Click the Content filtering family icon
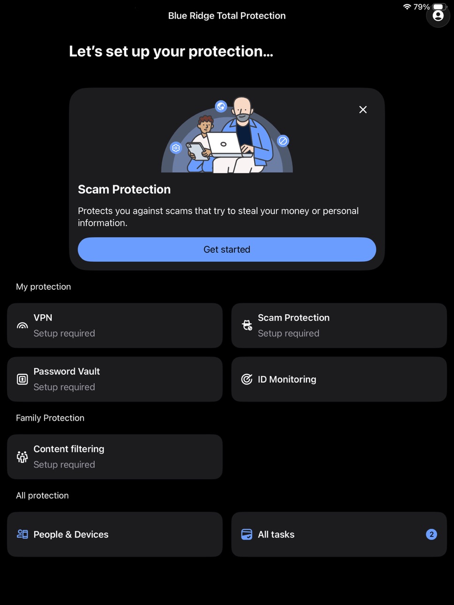Screen dimensions: 454x605 pos(22,457)
